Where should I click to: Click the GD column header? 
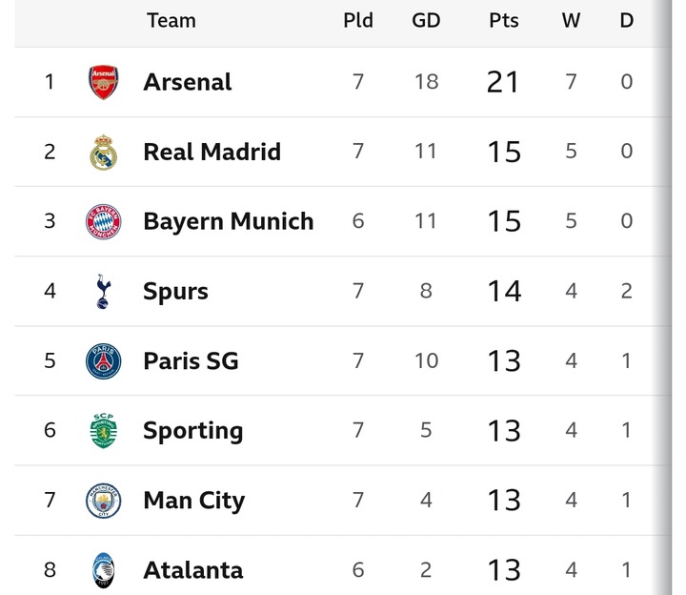coord(426,20)
